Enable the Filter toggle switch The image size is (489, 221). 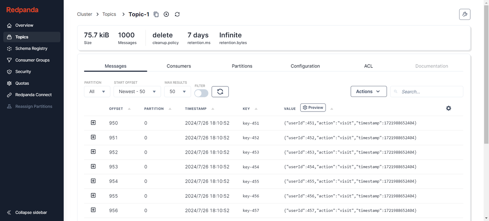pyautogui.click(x=201, y=93)
